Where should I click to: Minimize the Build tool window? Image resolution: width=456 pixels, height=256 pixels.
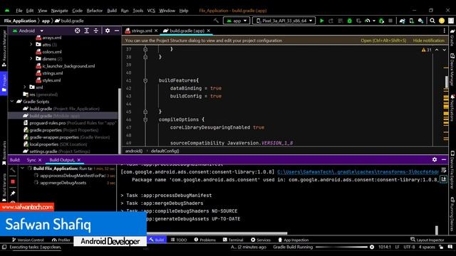pos(444,159)
